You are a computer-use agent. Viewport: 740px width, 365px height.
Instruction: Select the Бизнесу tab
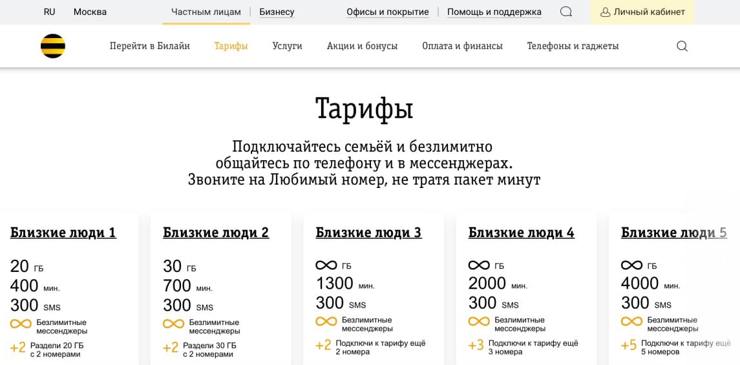coord(277,12)
